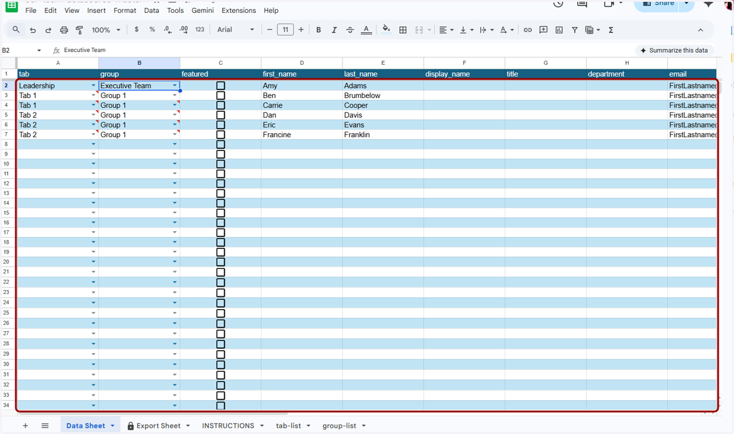This screenshot has height=434, width=734.
Task: Toggle featured checkbox for Francine Franklin
Action: click(221, 135)
